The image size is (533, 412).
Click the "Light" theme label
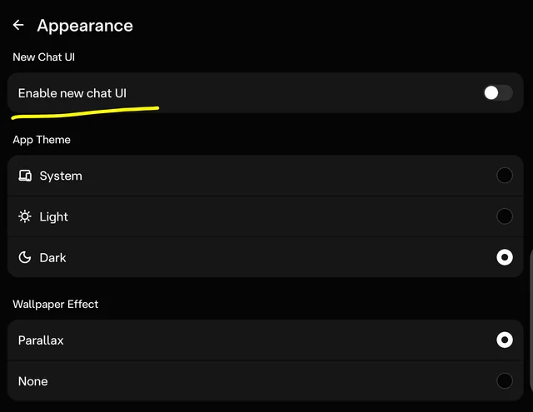pos(54,216)
